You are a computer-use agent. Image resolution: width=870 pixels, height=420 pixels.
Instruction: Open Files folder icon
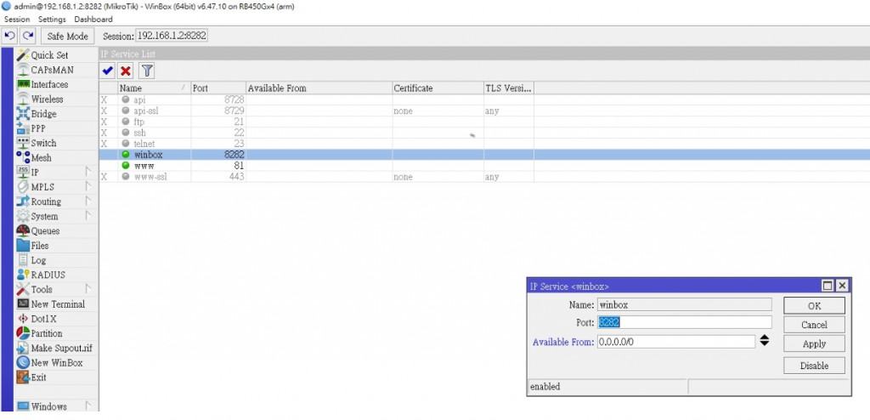23,246
